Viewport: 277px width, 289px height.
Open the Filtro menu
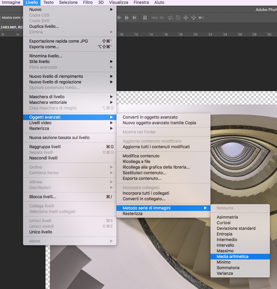(88, 2)
